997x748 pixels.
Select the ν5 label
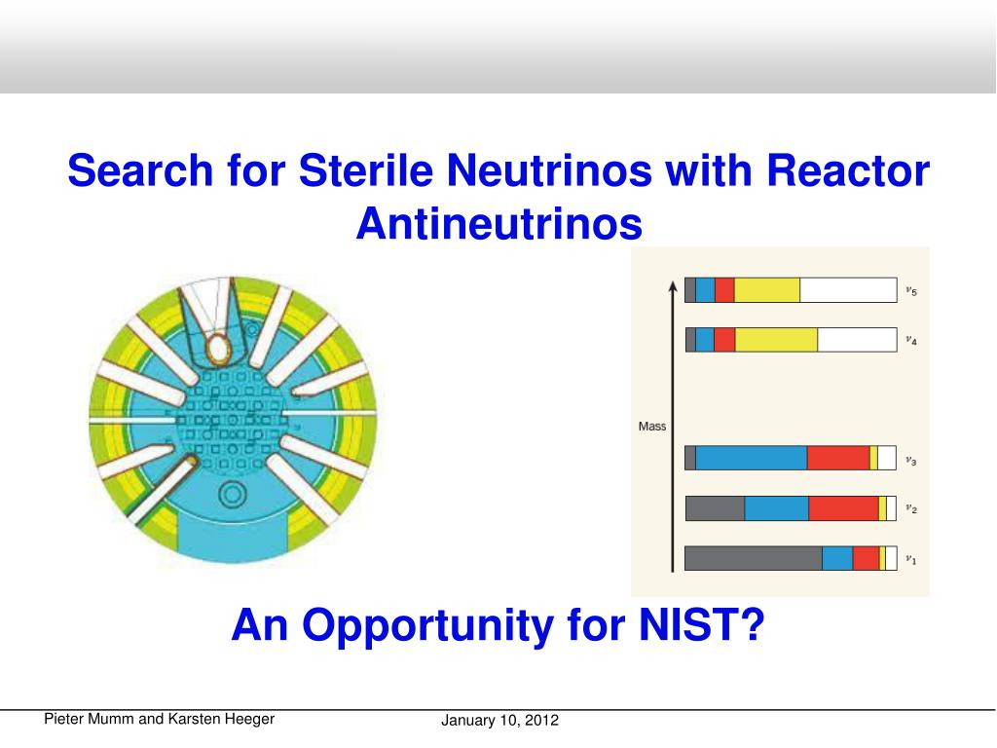pos(910,288)
